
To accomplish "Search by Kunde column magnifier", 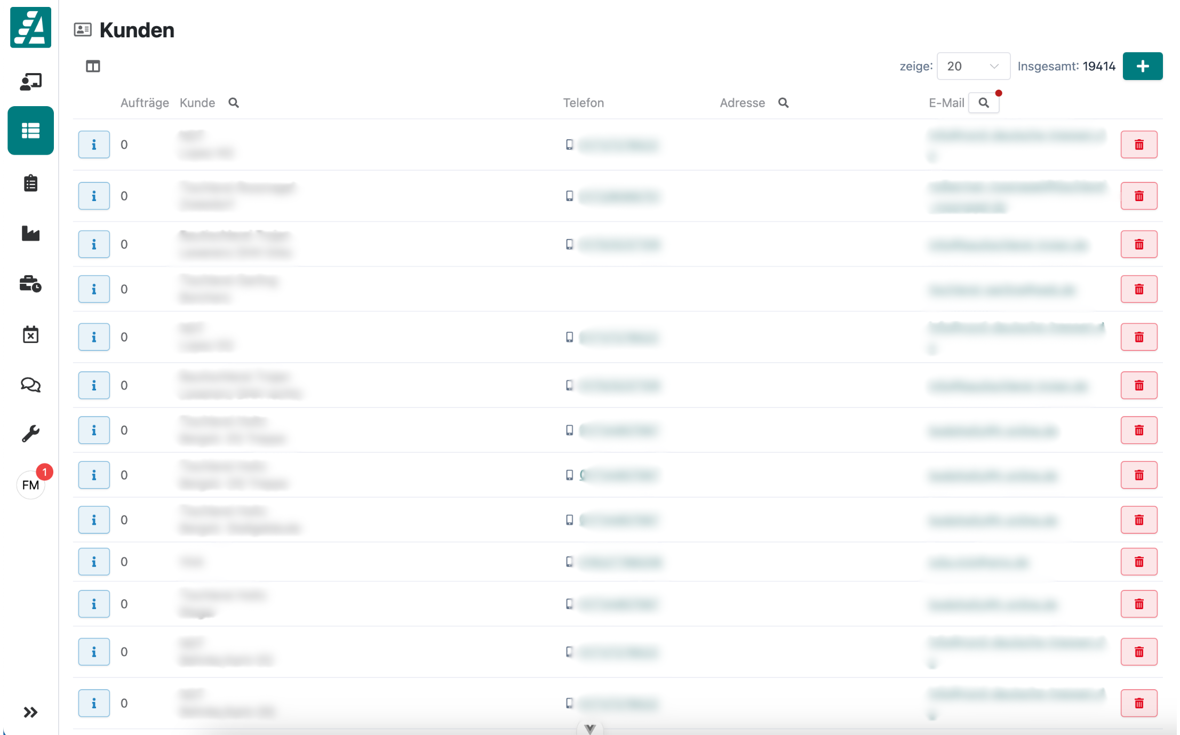I will tap(234, 102).
